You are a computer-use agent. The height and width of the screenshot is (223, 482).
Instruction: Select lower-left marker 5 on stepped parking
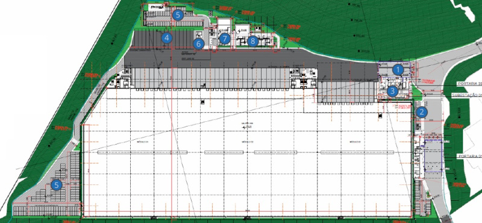coord(56,185)
